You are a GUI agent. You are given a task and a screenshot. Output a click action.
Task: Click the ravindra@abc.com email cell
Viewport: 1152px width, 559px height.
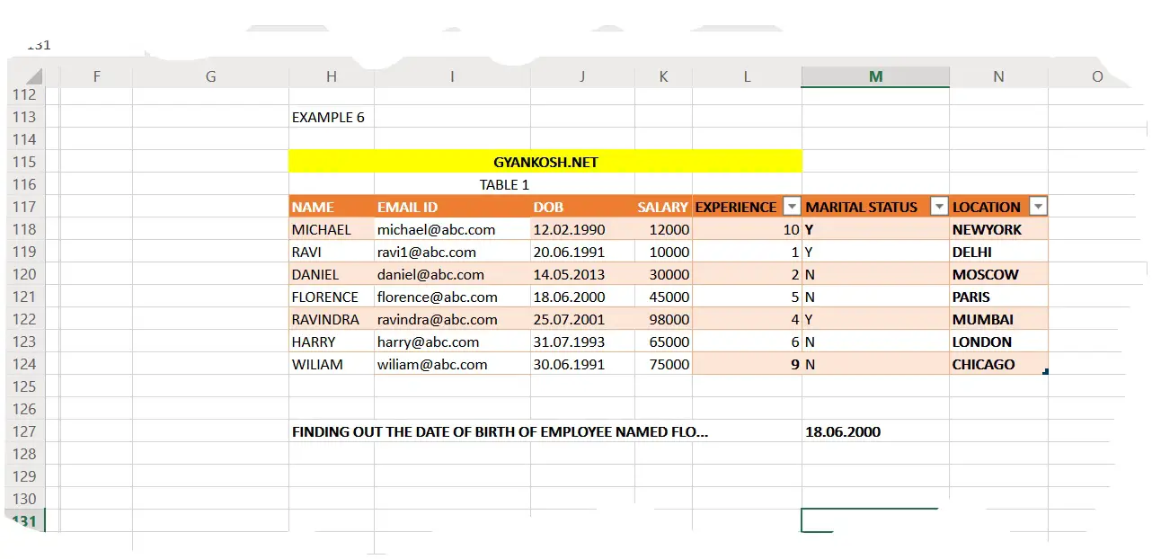click(452, 319)
